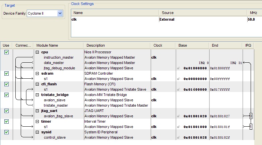The height and width of the screenshot is (145, 262).
Task: Collapse the tristate_bridge tree node
Action: (37, 95)
